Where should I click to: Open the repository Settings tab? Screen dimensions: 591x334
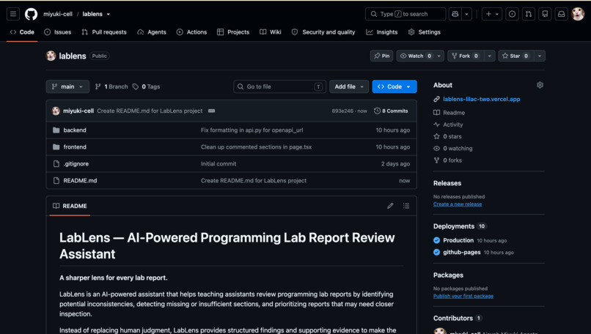pyautogui.click(x=425, y=32)
